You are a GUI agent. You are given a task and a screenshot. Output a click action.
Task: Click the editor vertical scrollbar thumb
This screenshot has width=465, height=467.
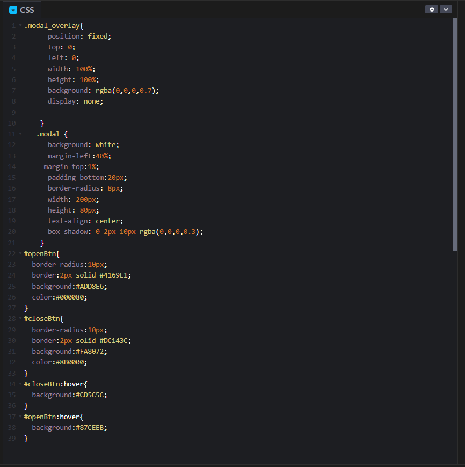(455, 134)
